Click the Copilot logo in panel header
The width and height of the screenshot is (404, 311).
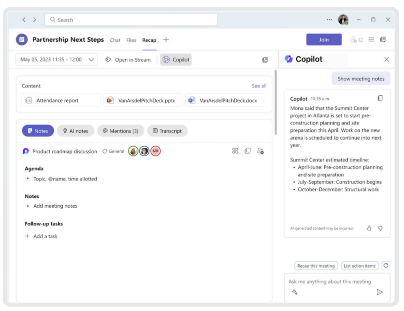(x=288, y=59)
